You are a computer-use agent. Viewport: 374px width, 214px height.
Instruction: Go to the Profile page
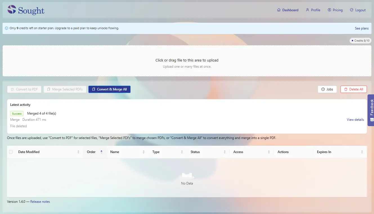(x=313, y=10)
